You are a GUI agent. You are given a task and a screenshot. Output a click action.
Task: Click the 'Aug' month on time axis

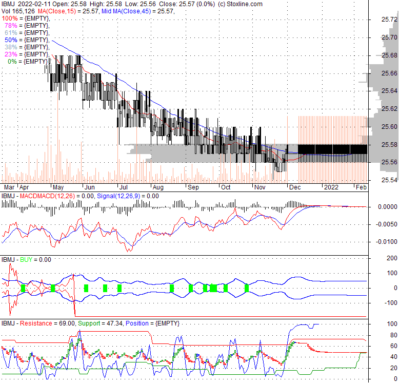tap(158, 187)
